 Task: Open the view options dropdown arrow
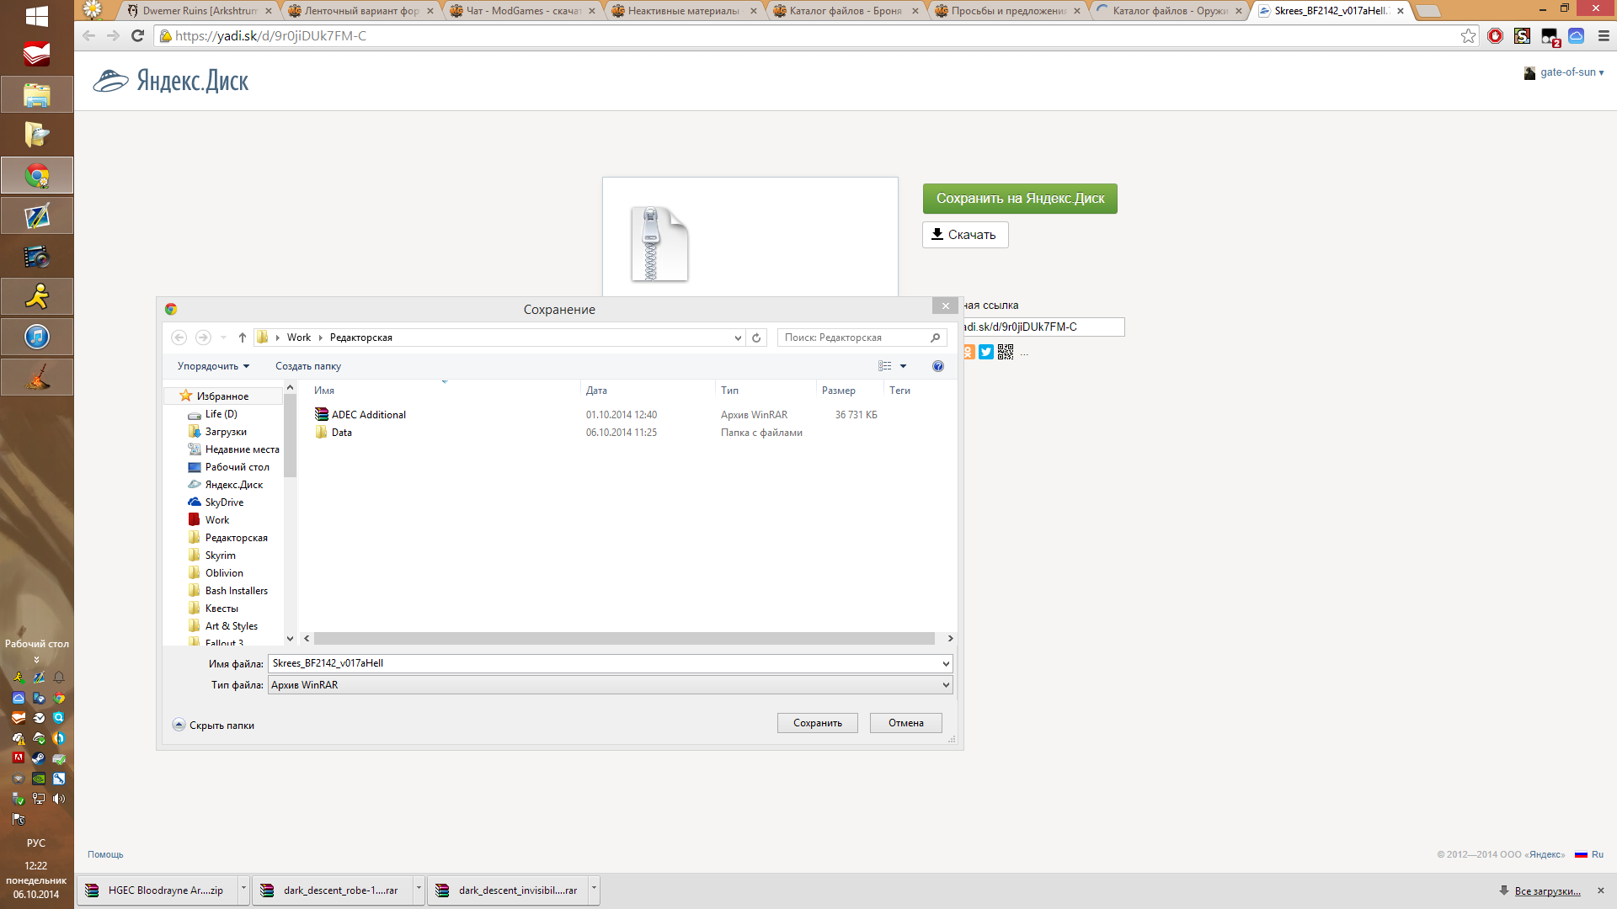click(x=904, y=366)
